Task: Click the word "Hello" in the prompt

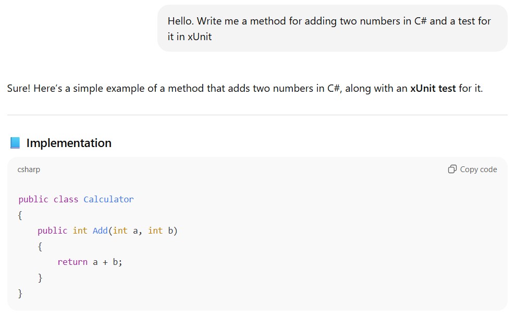Action: coord(180,21)
